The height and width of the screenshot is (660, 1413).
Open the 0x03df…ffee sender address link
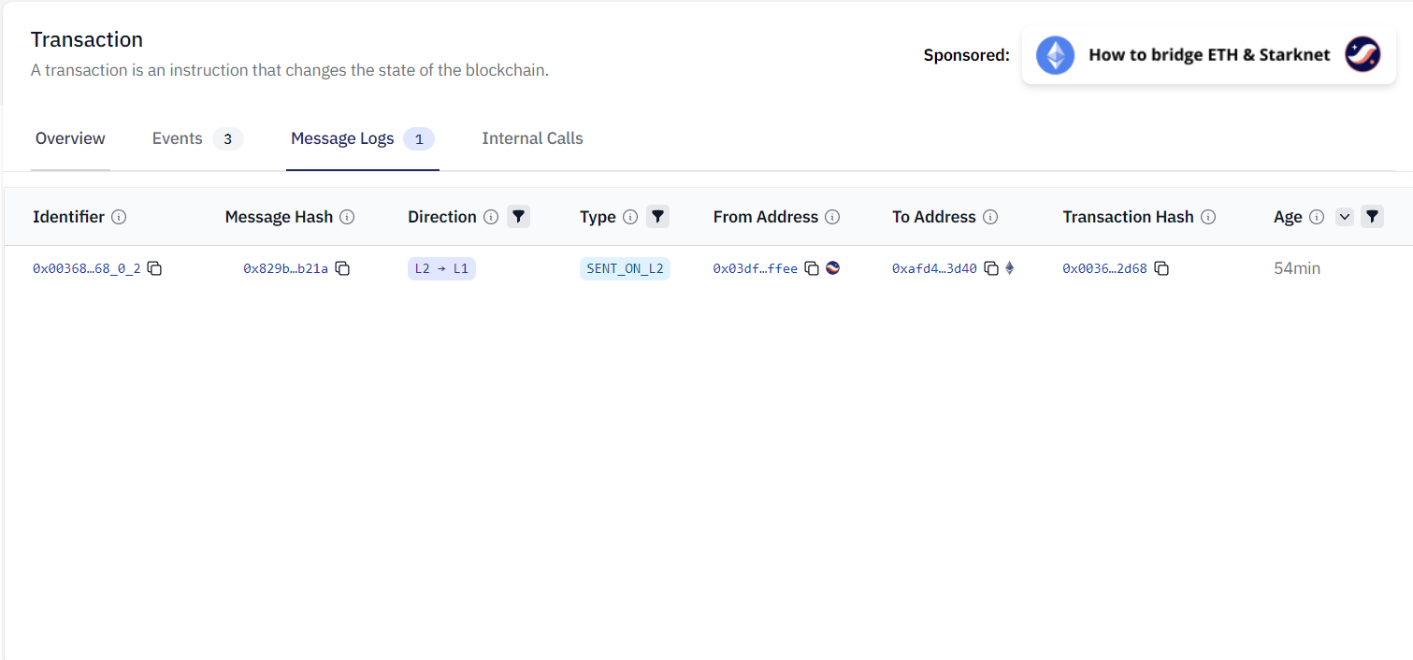pyautogui.click(x=755, y=269)
